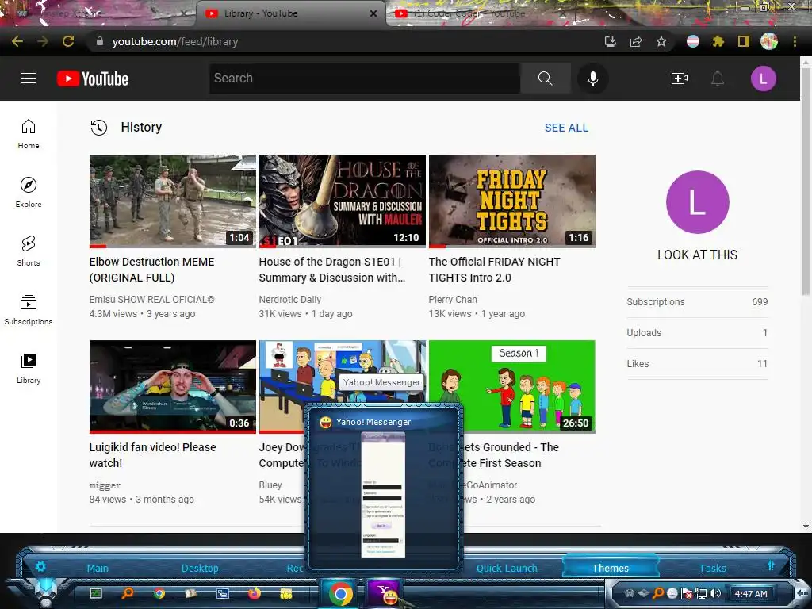Click the share page icon in address bar
This screenshot has height=609, width=812.
click(x=636, y=41)
